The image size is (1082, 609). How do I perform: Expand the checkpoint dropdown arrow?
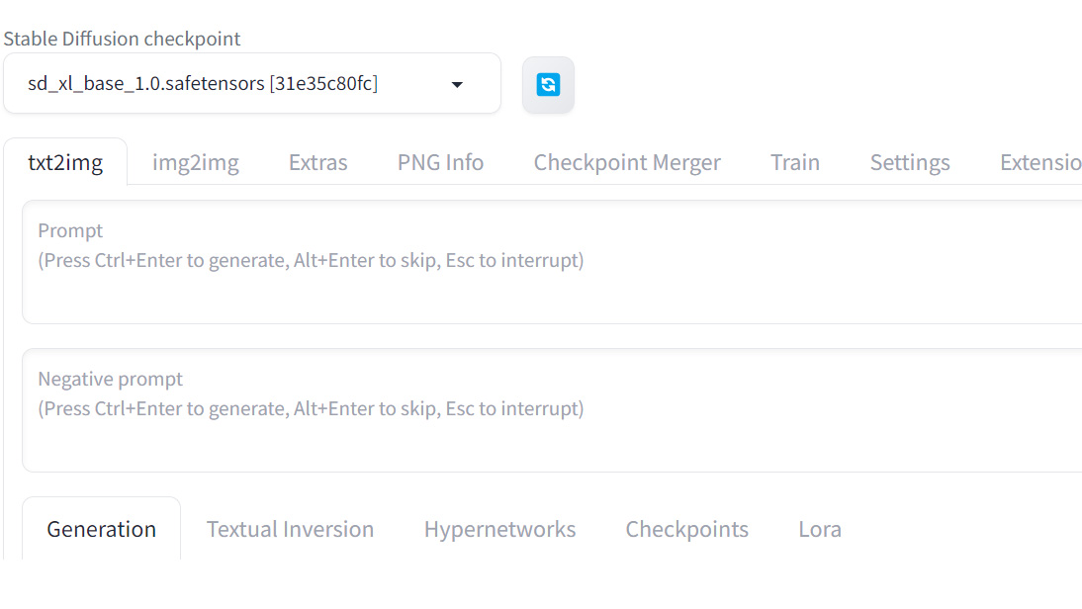(457, 85)
